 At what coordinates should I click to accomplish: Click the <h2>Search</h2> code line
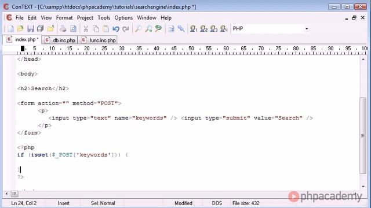[43, 88]
